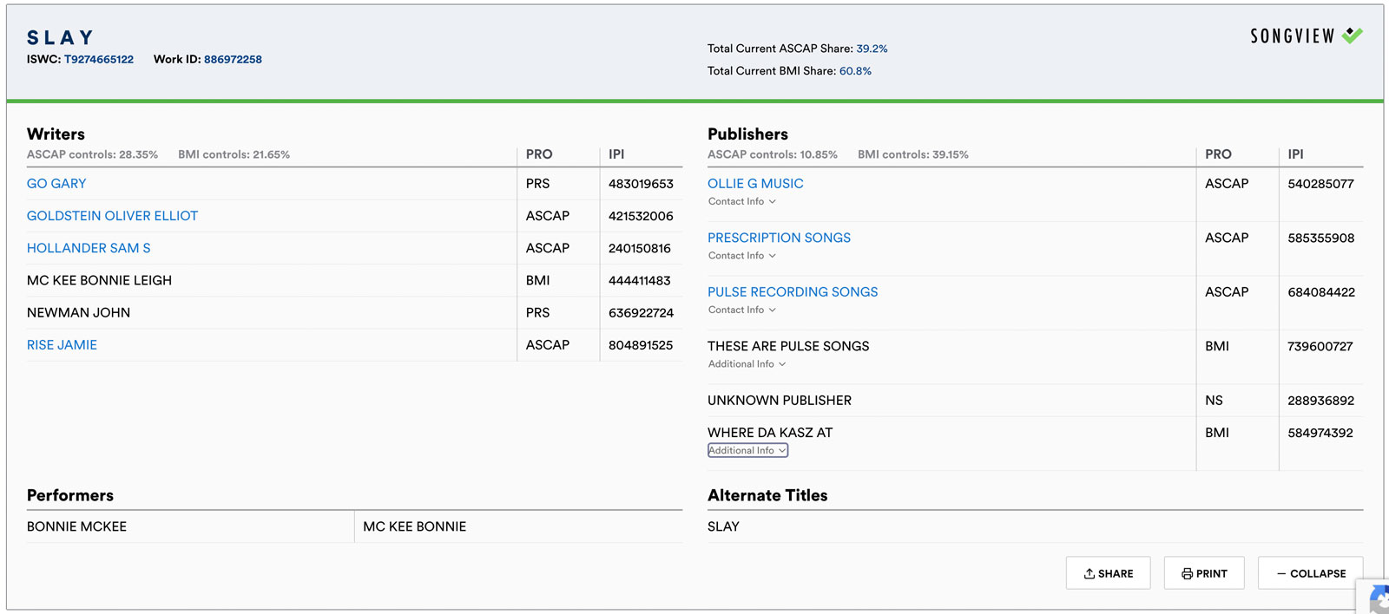Click Publishers ASCAP controls 10.85% text
The height and width of the screenshot is (614, 1389).
pyautogui.click(x=773, y=155)
